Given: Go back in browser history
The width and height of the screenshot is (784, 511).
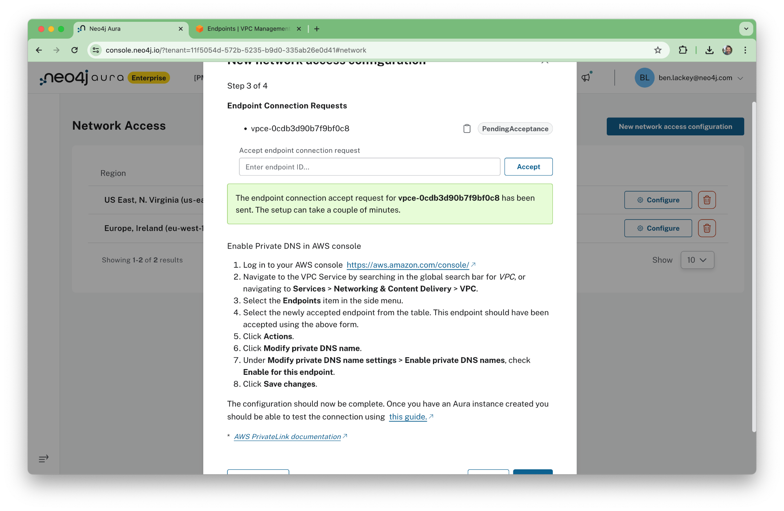Looking at the screenshot, I should tap(39, 50).
